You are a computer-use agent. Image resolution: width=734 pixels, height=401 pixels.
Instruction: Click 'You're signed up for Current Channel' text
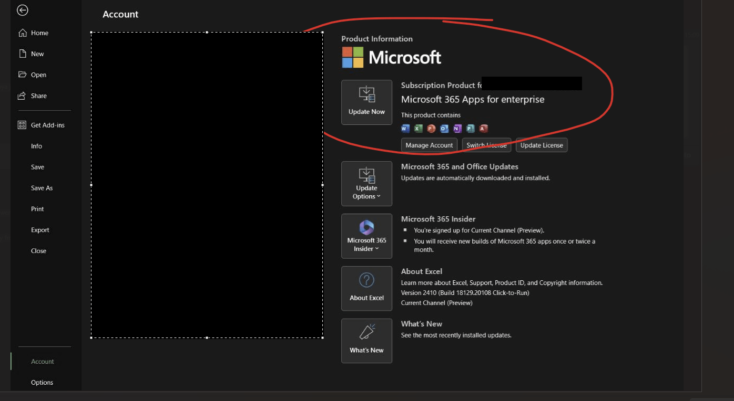click(x=479, y=230)
